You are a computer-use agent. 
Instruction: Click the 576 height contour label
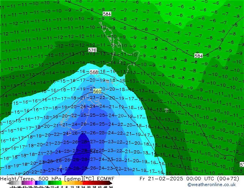tap(92, 50)
